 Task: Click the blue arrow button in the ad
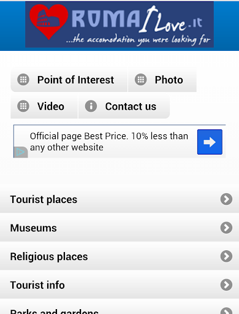tap(210, 142)
